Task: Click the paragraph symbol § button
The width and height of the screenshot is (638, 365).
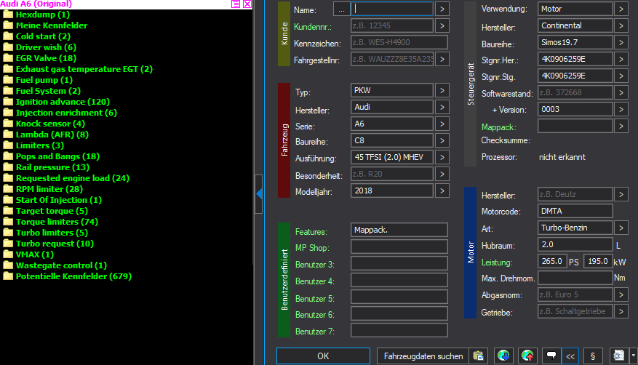Action: [x=593, y=356]
